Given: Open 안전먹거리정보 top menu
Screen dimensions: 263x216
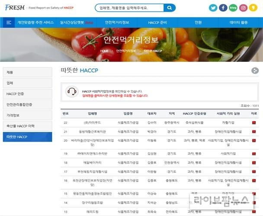Looking at the screenshot, I should [x=117, y=23].
